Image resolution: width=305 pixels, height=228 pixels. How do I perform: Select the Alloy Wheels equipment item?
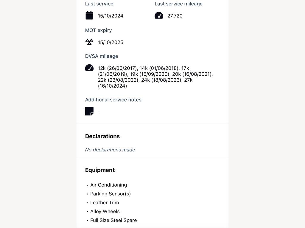[105, 211]
